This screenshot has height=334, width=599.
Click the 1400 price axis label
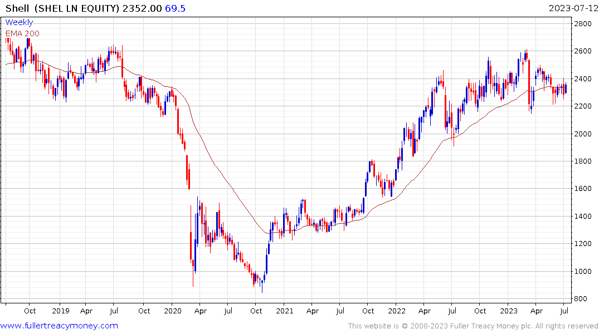pos(583,216)
